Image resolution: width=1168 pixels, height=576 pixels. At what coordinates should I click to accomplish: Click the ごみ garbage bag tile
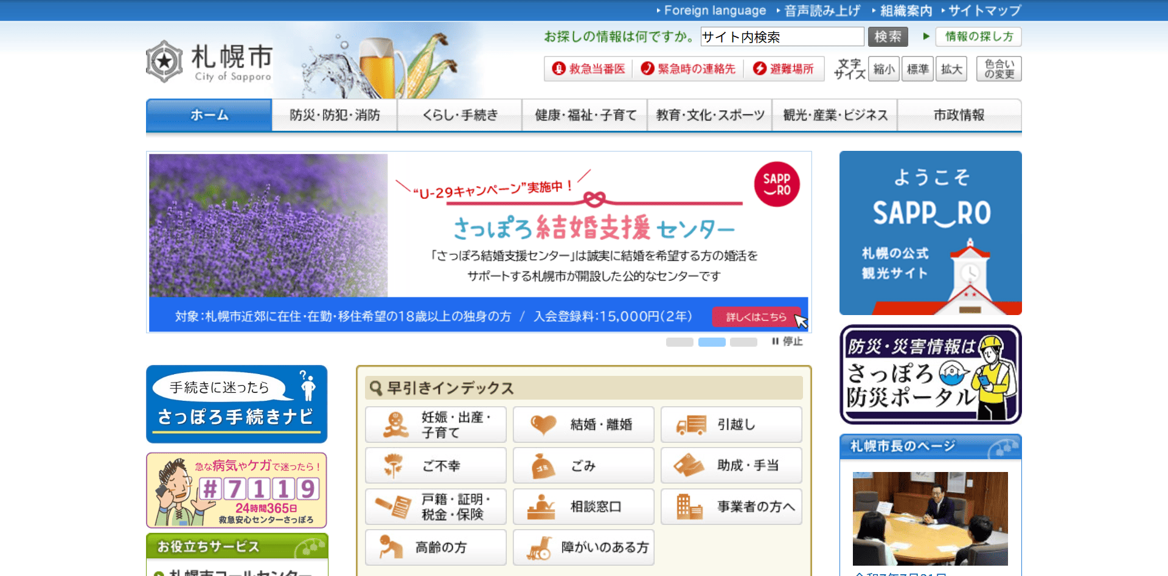[x=583, y=465]
